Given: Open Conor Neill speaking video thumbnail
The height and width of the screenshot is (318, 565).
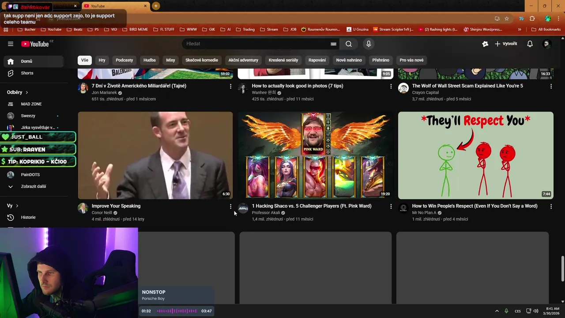Looking at the screenshot, I should [x=155, y=155].
